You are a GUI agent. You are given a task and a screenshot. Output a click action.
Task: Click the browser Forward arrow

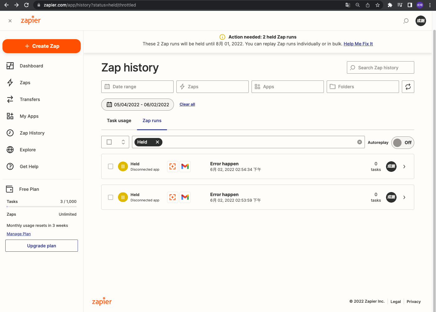point(16,5)
